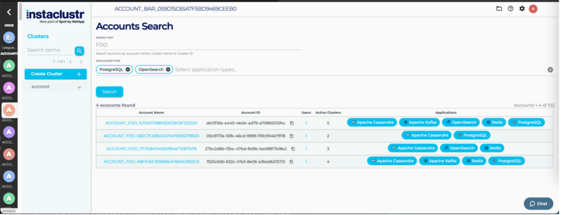This screenshot has width=561, height=215.
Task: Clear all application type filters
Action: pos(550,69)
